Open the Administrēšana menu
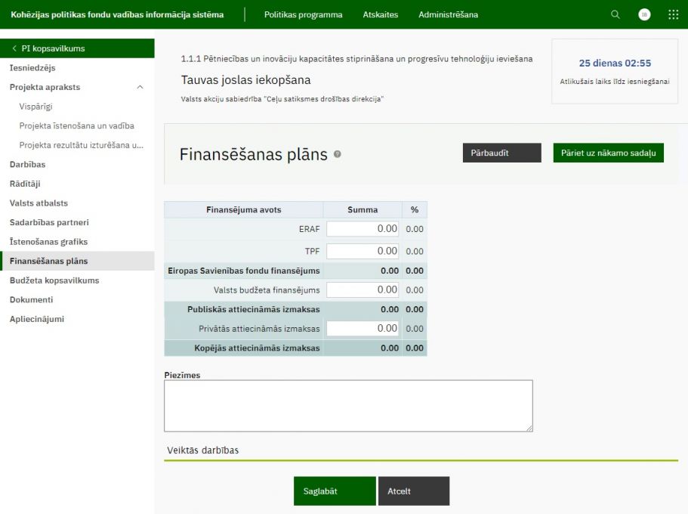This screenshot has width=688, height=514. coord(448,14)
